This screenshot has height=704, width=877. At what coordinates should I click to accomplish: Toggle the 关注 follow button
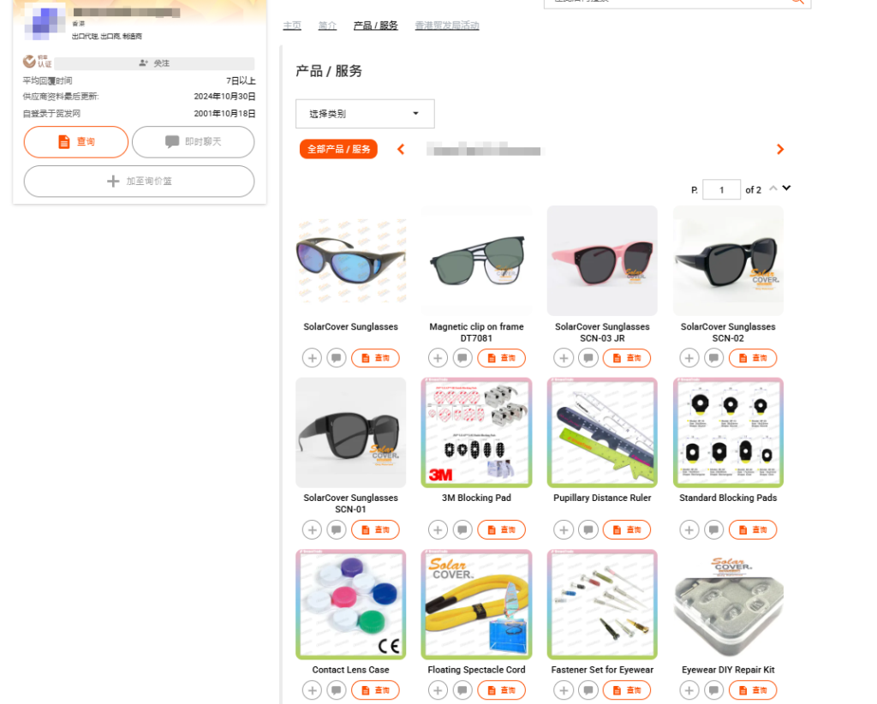154,63
